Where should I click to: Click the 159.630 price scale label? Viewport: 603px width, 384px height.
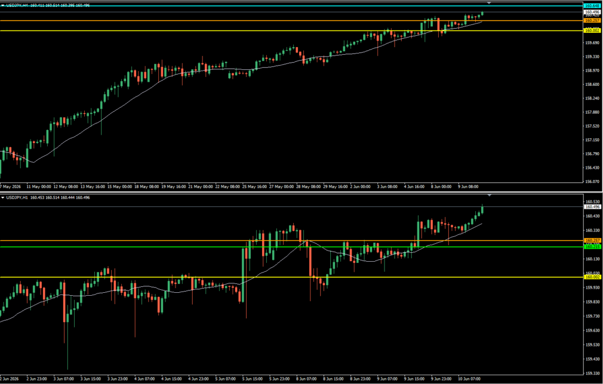tap(593, 330)
